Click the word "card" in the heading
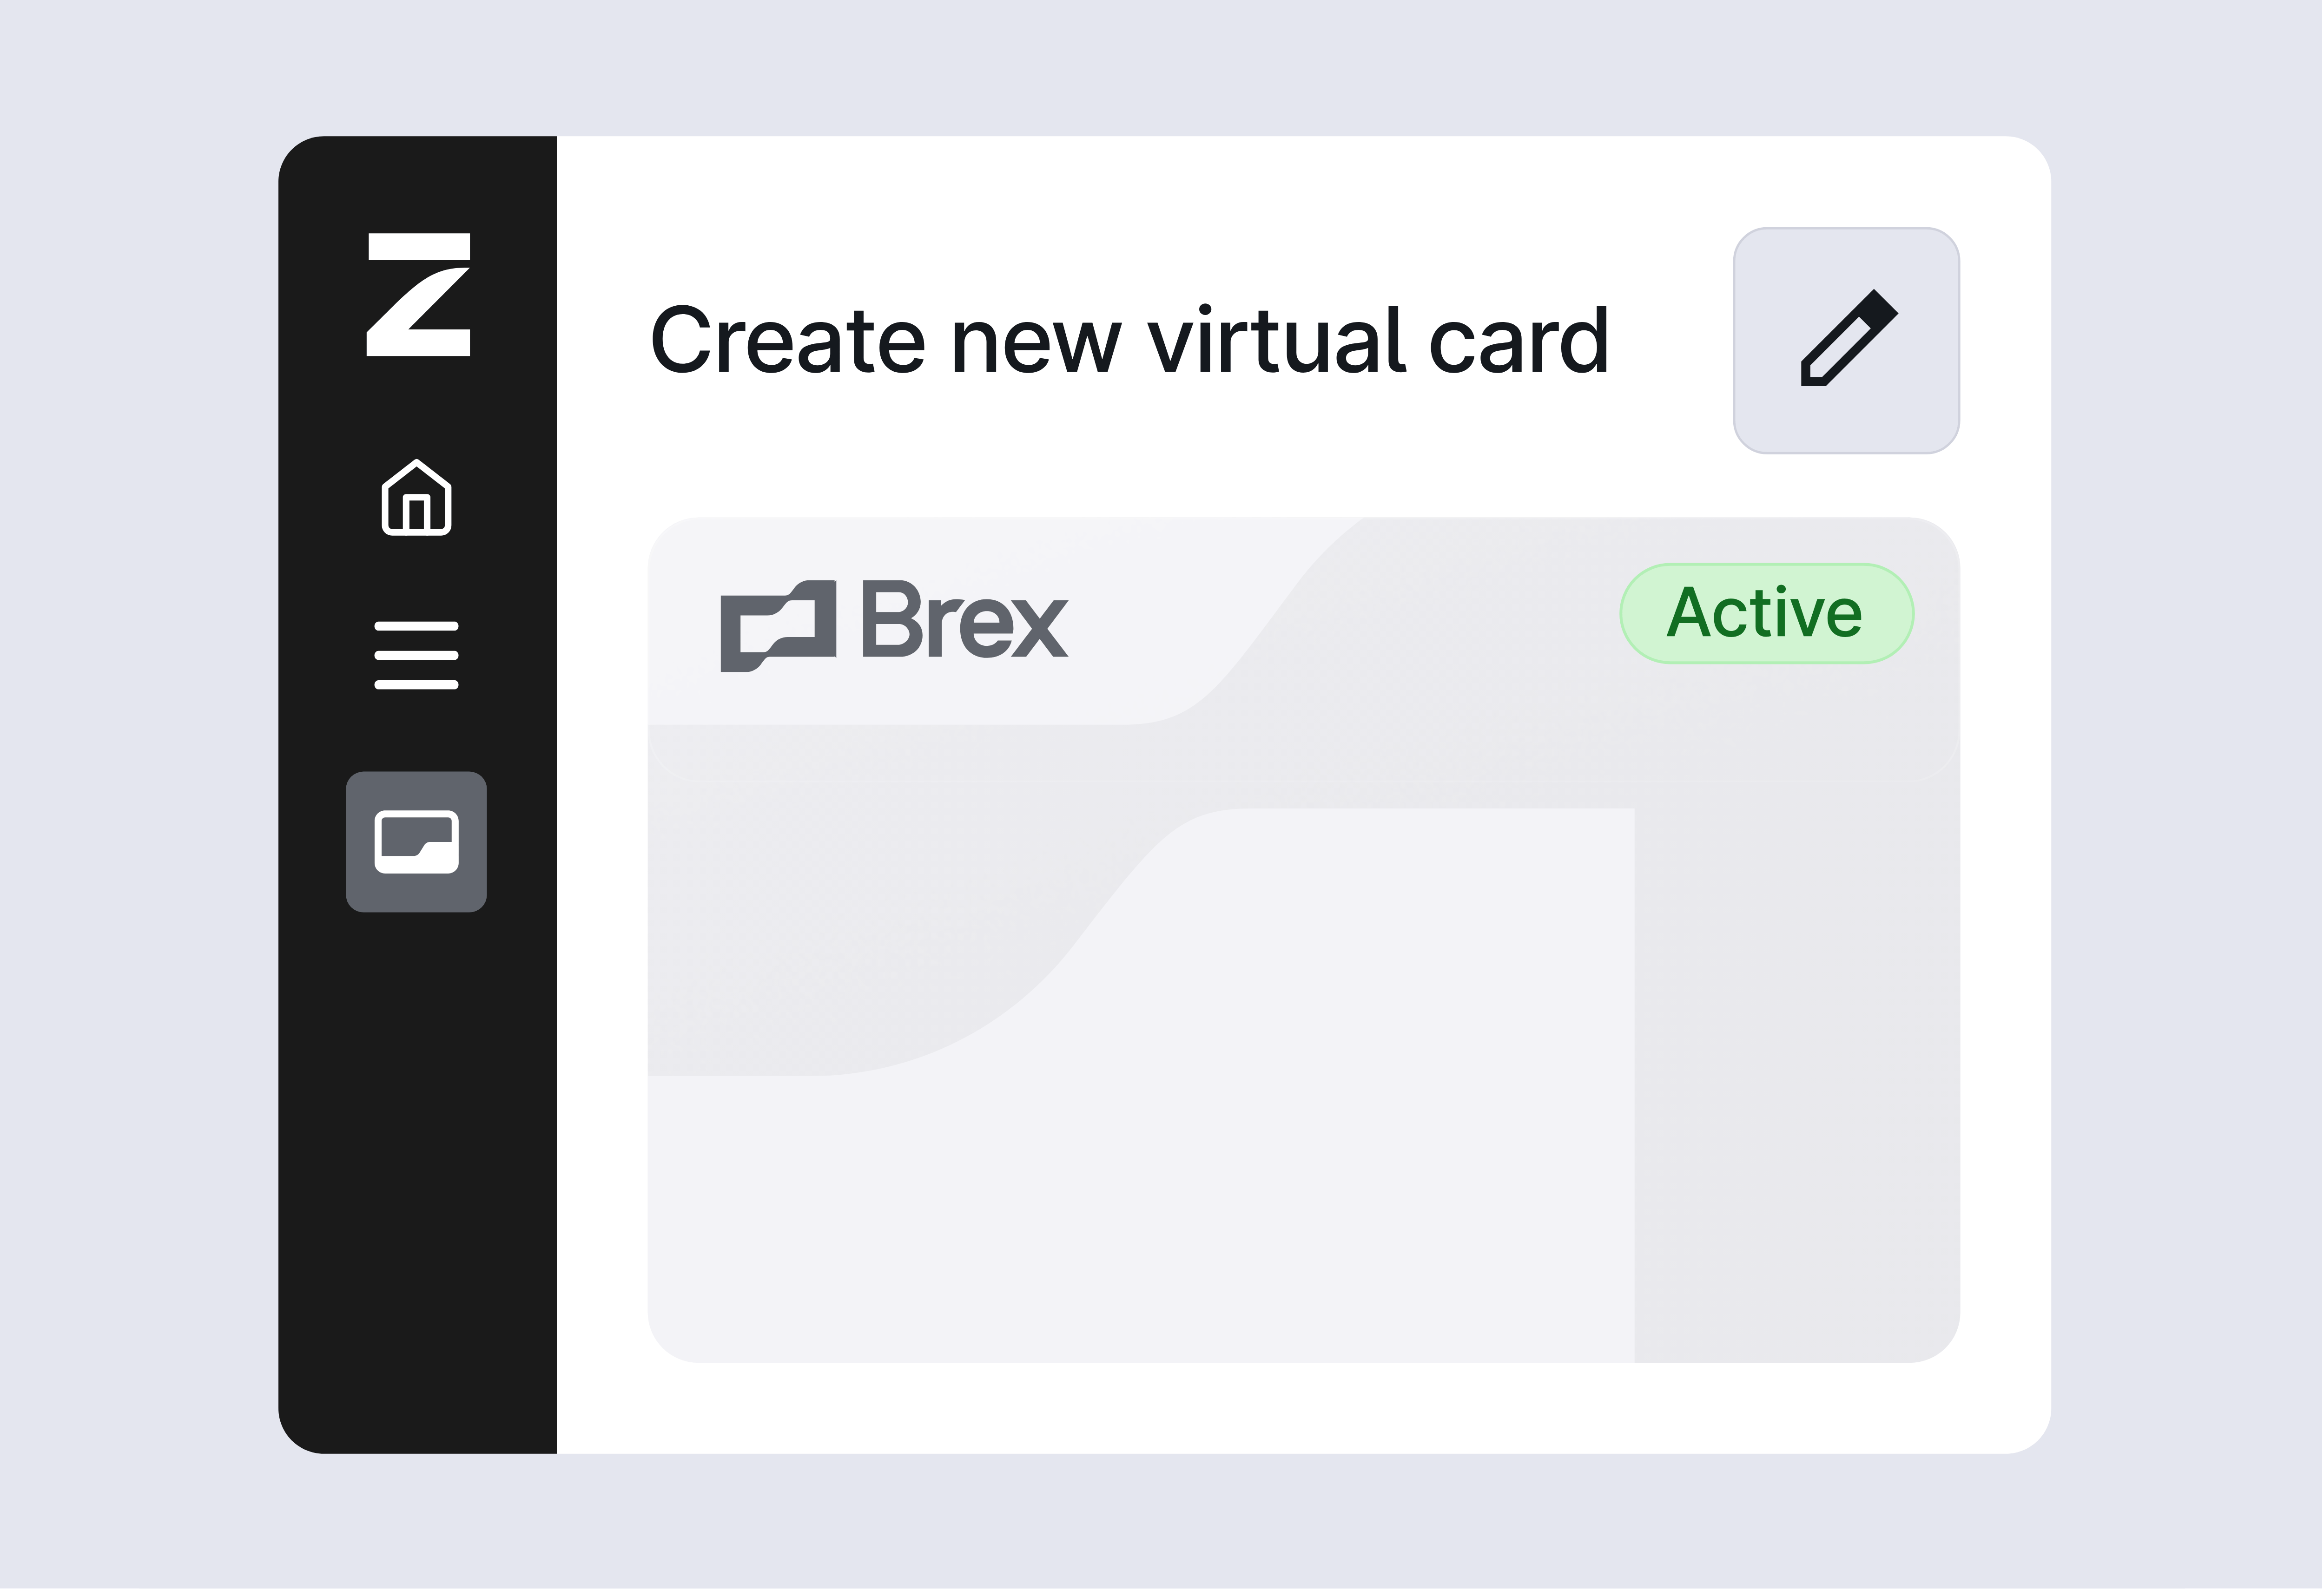2324x1590 pixels. click(x=1519, y=341)
